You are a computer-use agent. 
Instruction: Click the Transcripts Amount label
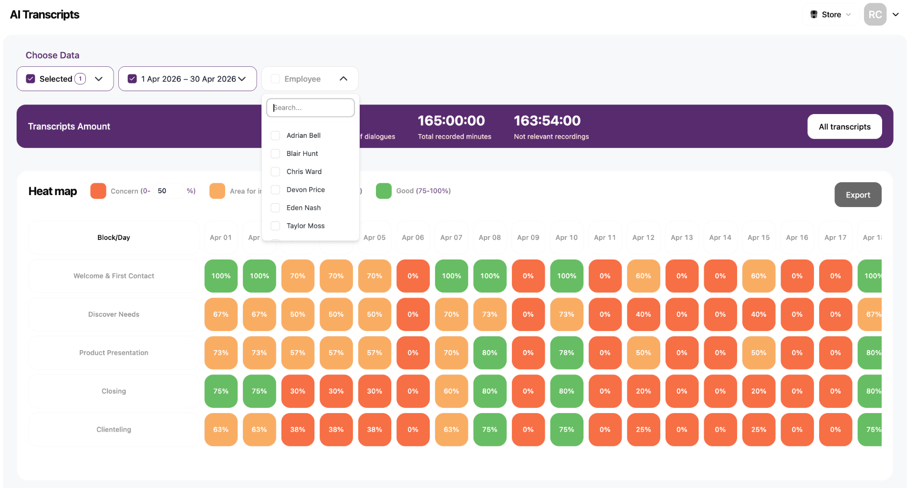(69, 126)
